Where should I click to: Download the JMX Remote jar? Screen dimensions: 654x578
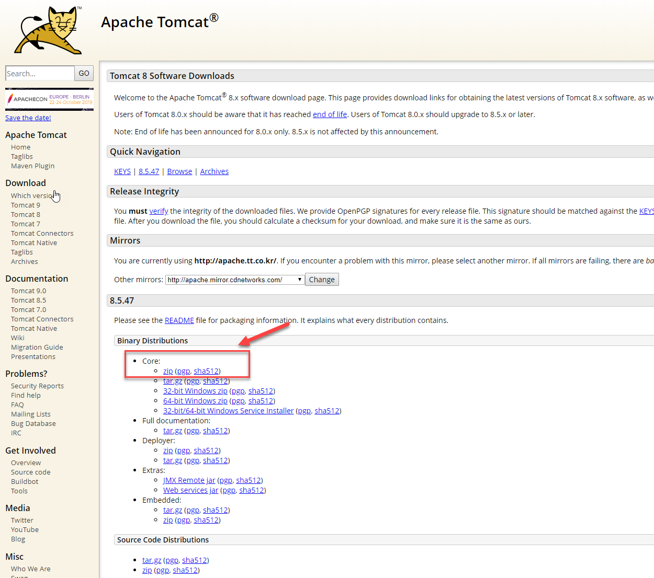click(x=189, y=480)
